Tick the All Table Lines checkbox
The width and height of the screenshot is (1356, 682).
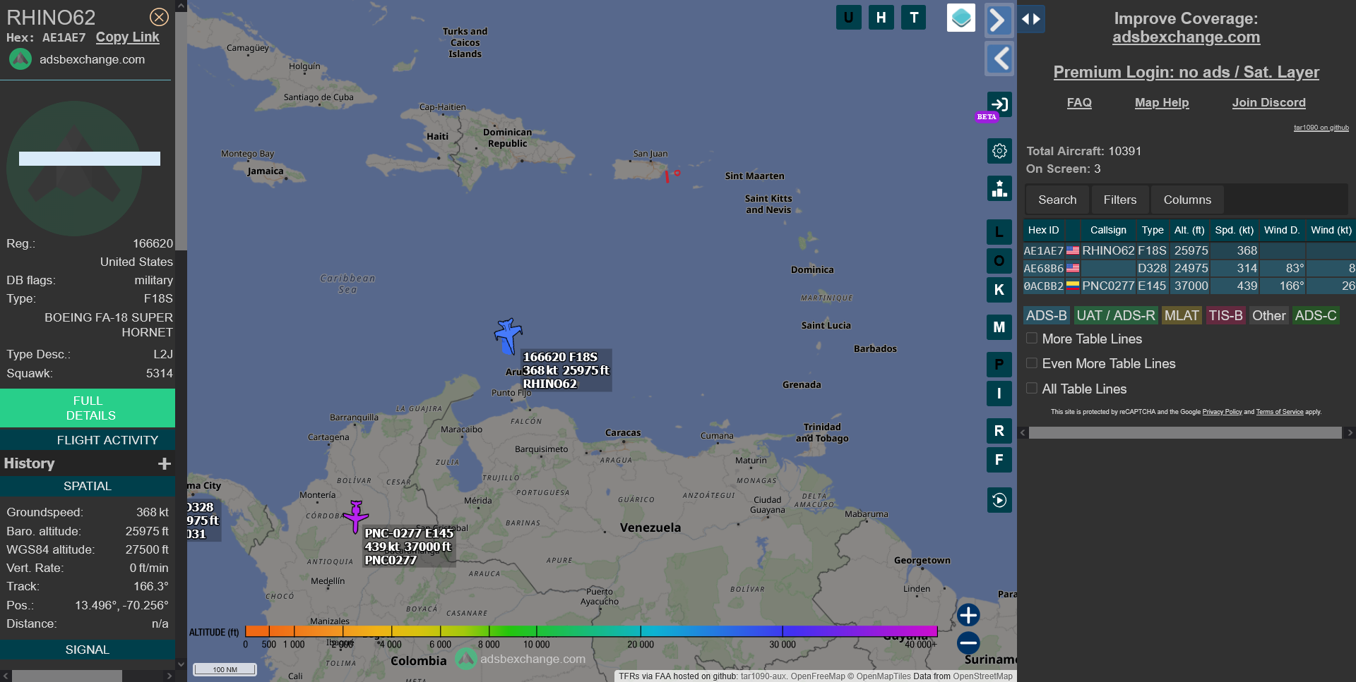coord(1032,389)
